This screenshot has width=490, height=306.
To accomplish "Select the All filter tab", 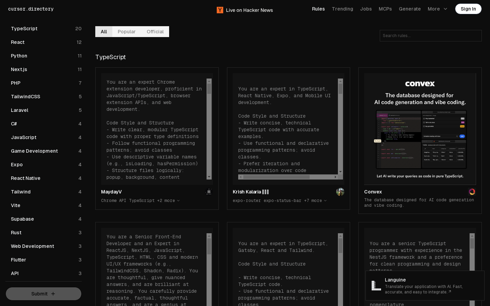I will tap(104, 32).
